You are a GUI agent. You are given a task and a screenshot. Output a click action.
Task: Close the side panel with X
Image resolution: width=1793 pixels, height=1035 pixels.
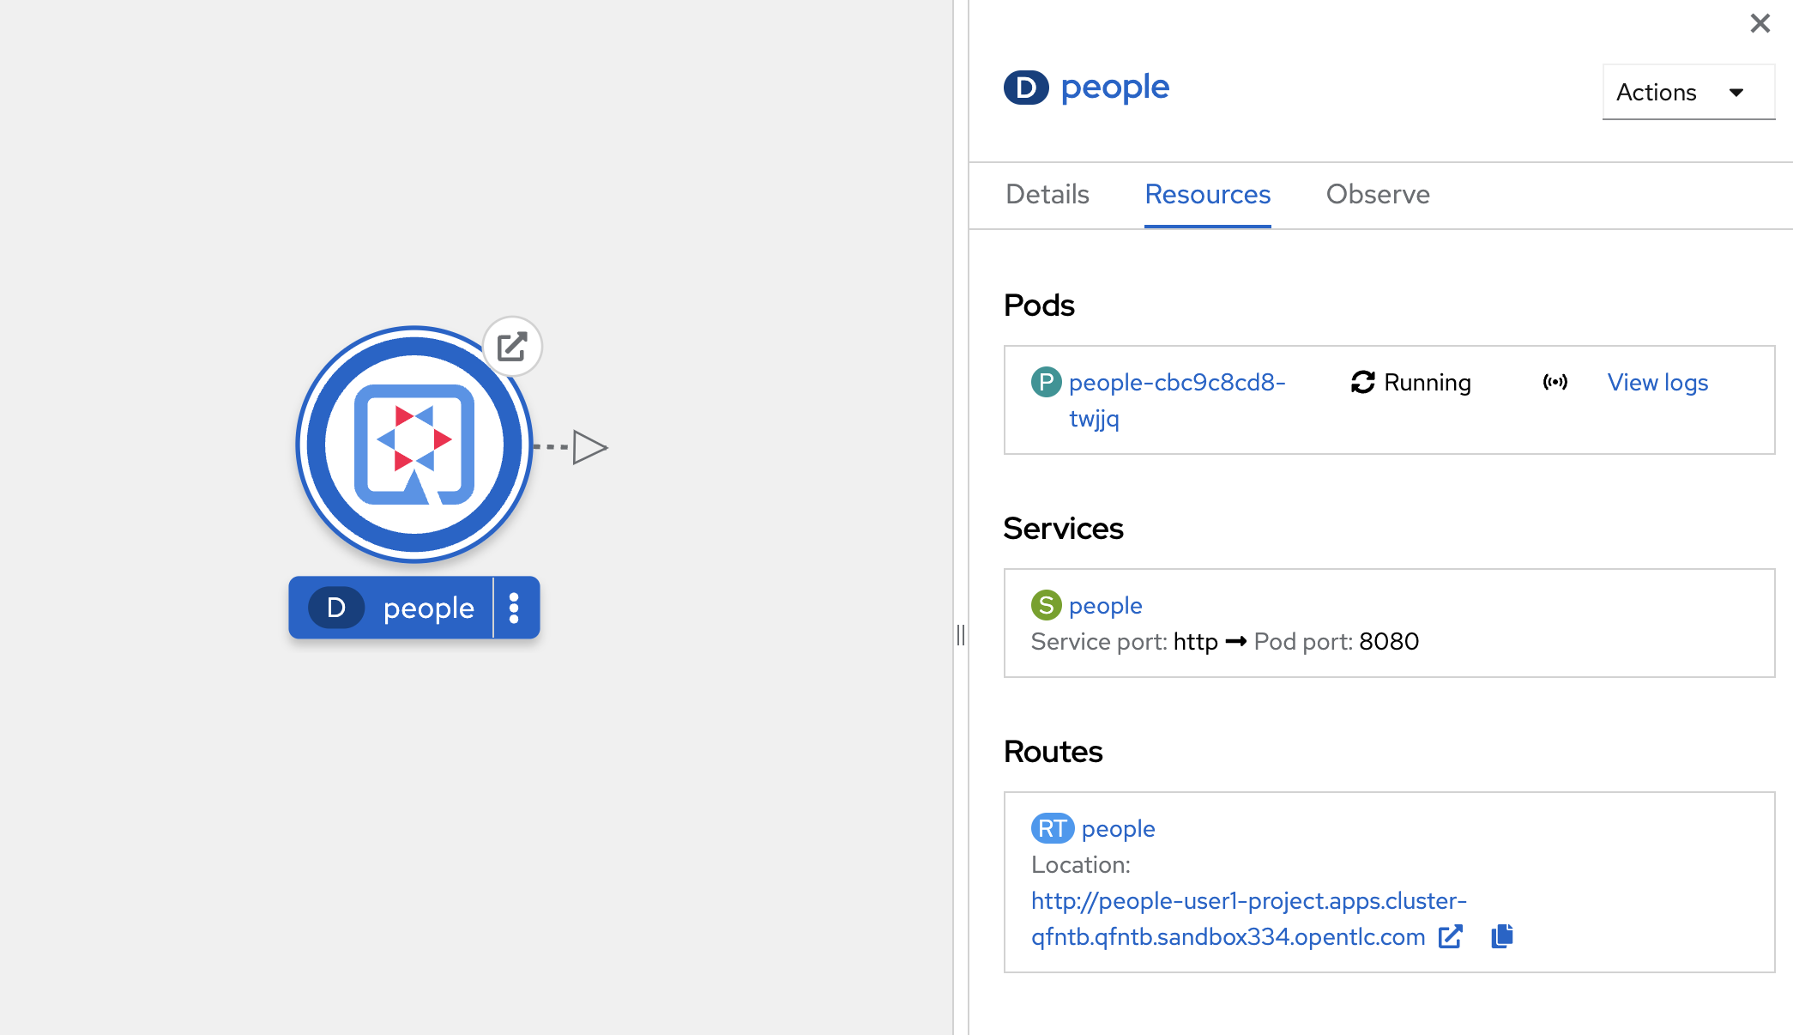pyautogui.click(x=1760, y=23)
